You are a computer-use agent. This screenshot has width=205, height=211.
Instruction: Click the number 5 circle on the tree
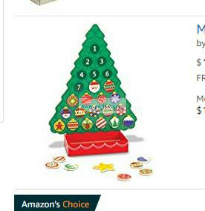point(95,74)
